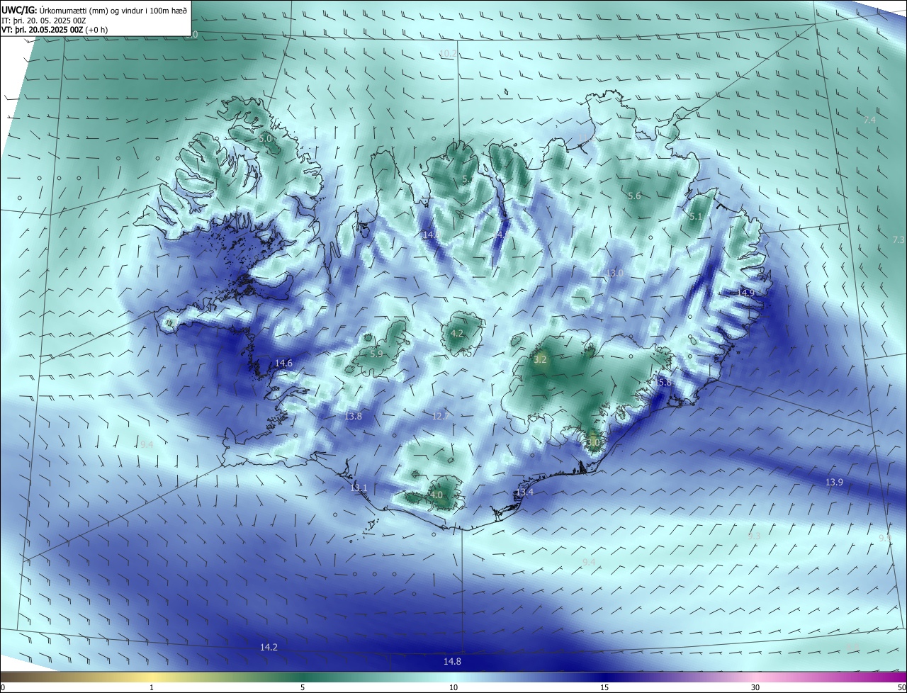Click the 7.3 value on the map
907x693 pixels.
tap(898, 240)
